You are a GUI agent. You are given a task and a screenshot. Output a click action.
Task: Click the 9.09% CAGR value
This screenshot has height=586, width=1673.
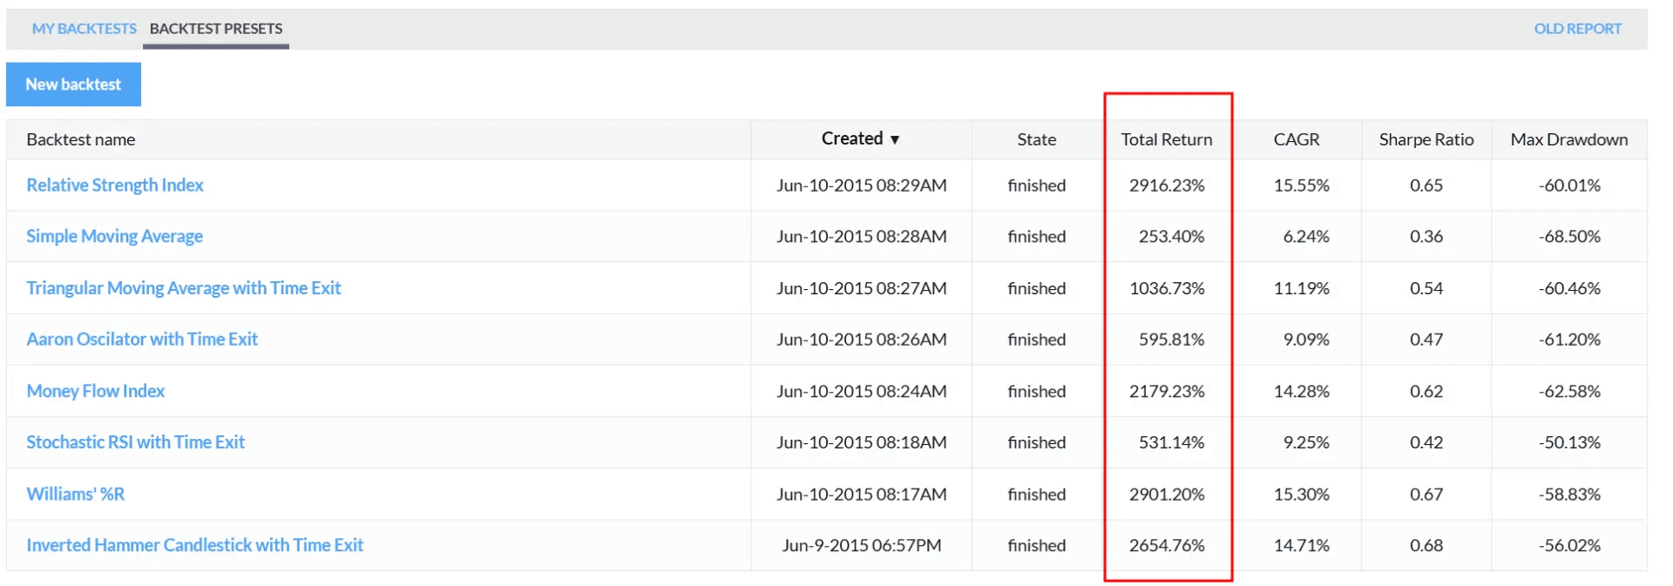1306,340
